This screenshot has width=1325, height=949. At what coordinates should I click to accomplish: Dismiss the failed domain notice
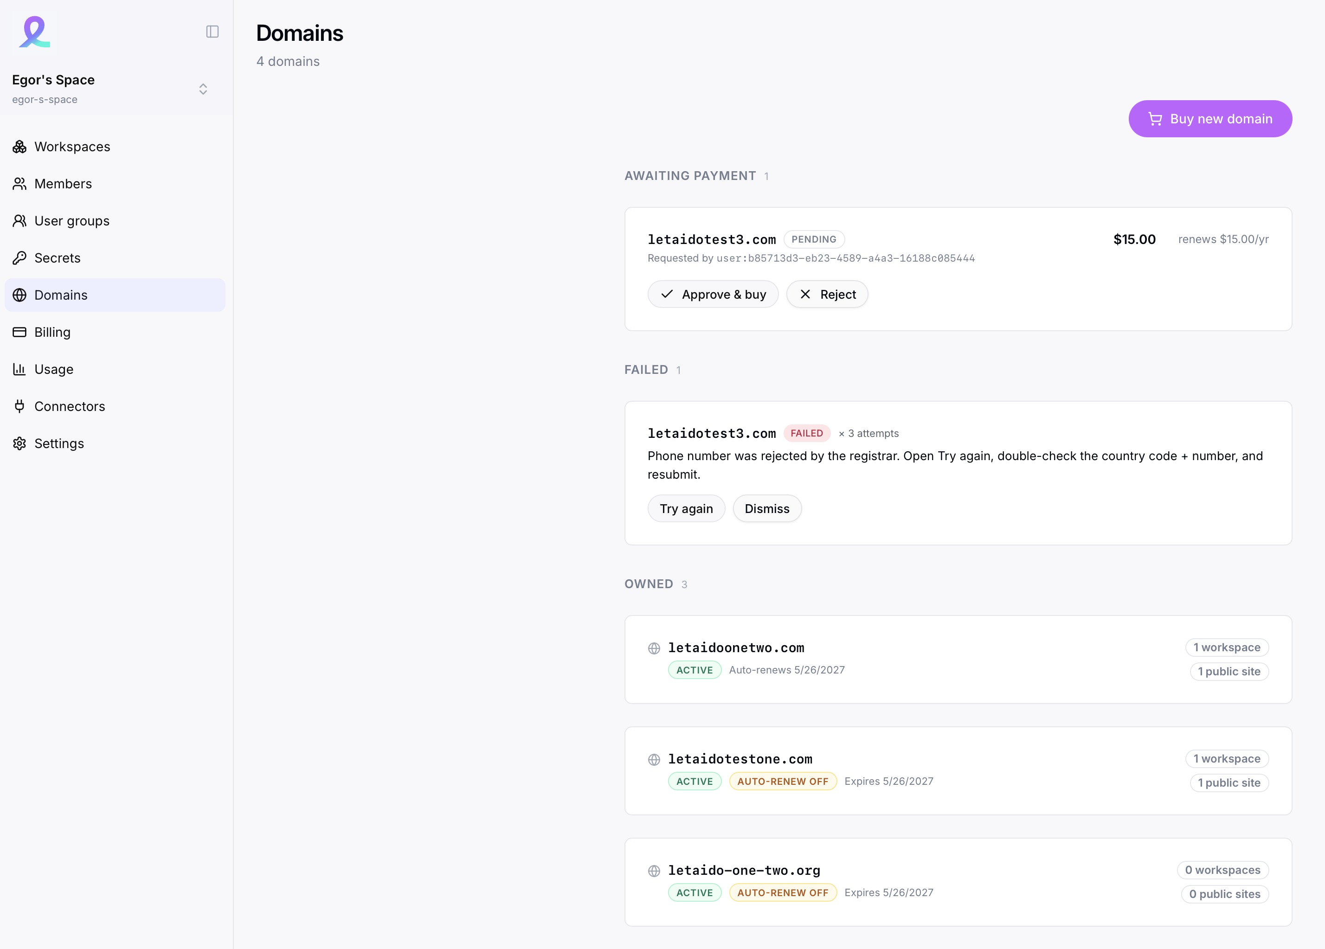click(767, 509)
